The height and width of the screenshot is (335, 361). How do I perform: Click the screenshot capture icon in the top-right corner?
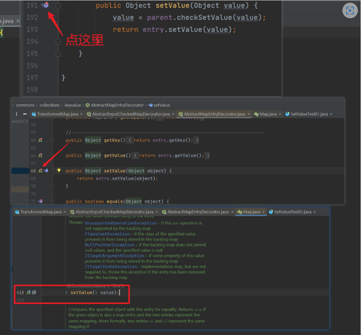pos(350,10)
